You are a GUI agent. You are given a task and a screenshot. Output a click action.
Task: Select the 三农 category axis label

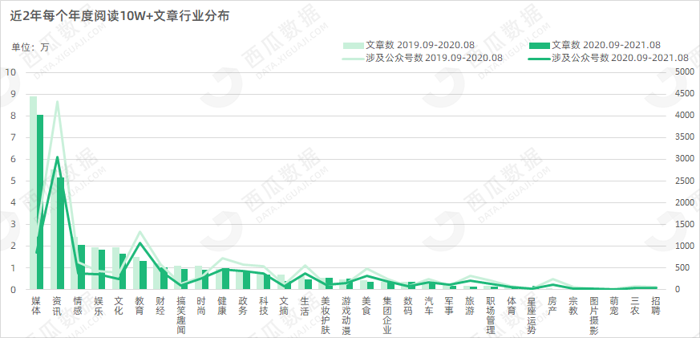click(635, 306)
